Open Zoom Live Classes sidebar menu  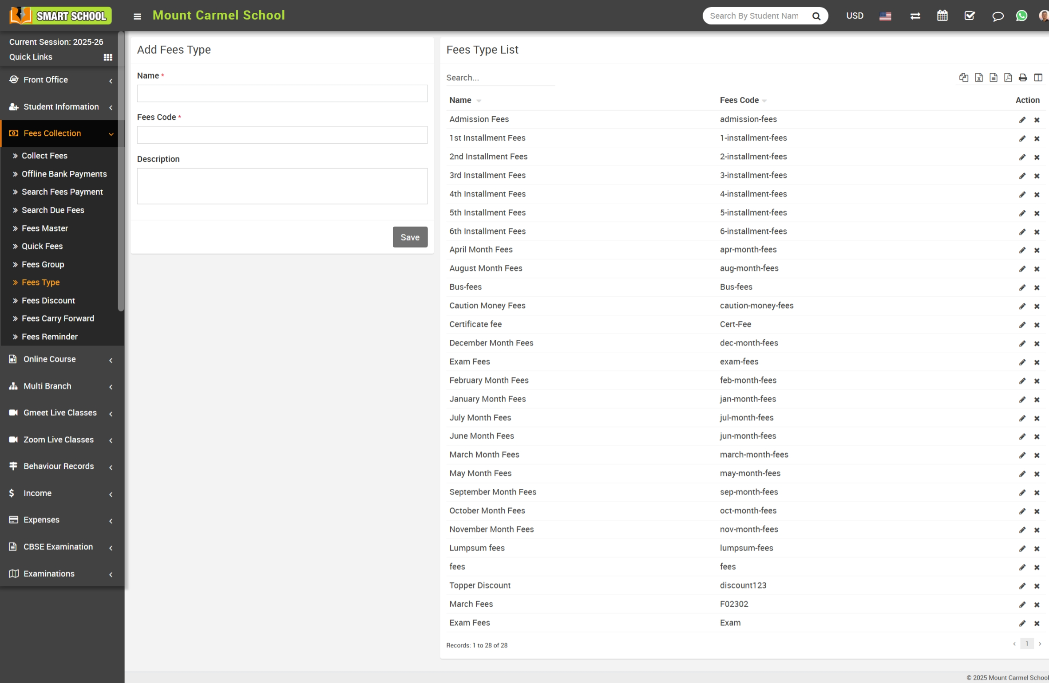[59, 440]
